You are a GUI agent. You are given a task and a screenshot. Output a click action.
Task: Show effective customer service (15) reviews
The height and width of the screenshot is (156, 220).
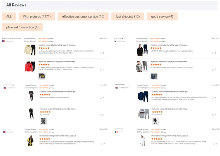click(83, 16)
